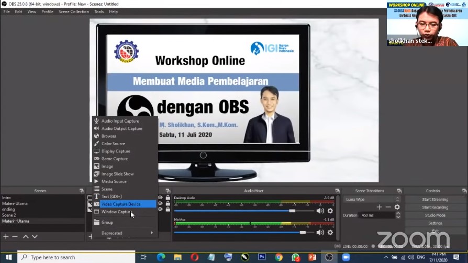Viewport: 468px width, 263px height.
Task: Open the File menu
Action: pyautogui.click(x=7, y=12)
